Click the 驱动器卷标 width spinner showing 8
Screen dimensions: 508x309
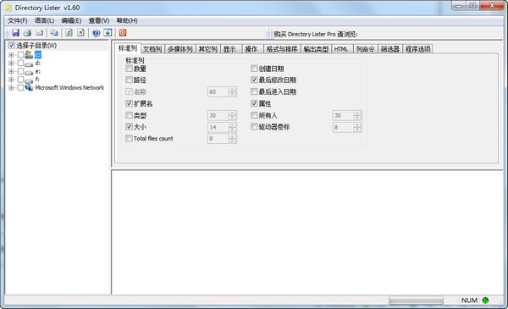(x=347, y=127)
